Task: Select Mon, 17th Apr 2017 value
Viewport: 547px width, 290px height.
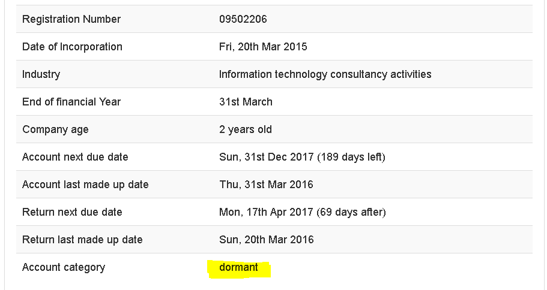Action: tap(266, 212)
